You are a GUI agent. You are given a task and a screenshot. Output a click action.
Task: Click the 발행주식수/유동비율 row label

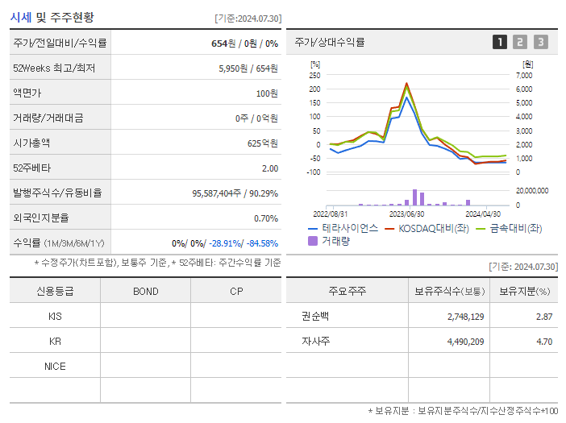pos(57,193)
